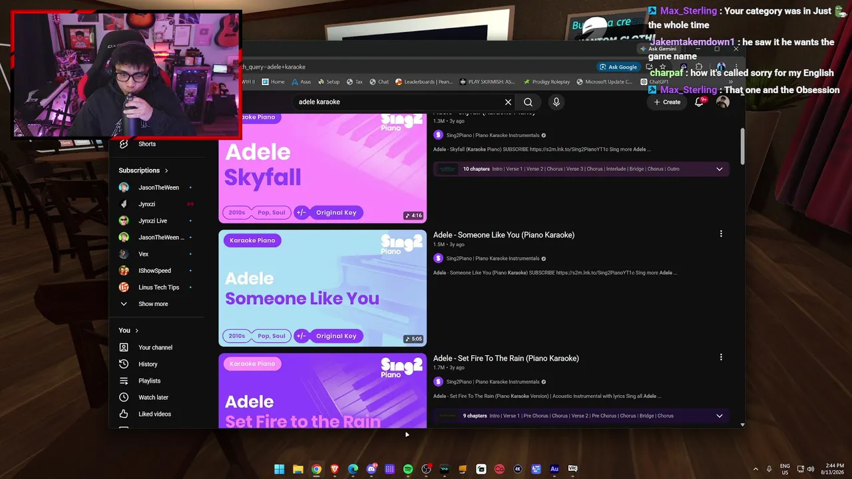852x479 pixels.
Task: Click the YouTube search magnifier button
Action: (x=528, y=102)
